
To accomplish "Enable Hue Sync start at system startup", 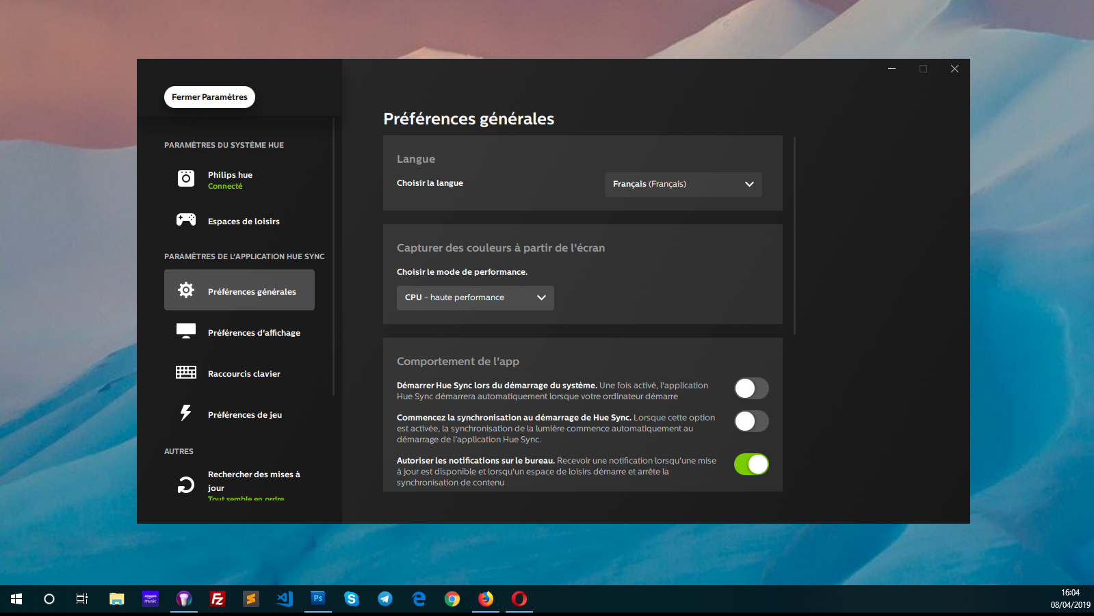I will [751, 388].
